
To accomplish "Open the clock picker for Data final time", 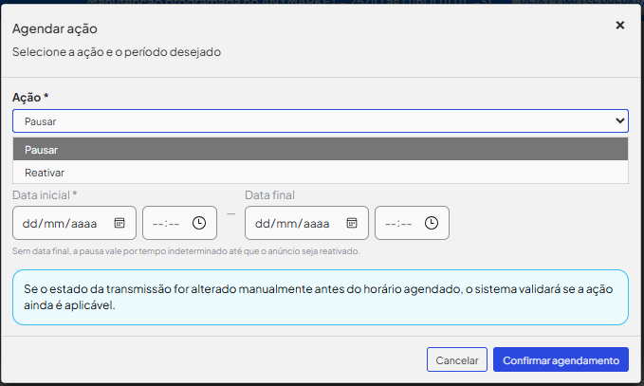I will (x=432, y=223).
